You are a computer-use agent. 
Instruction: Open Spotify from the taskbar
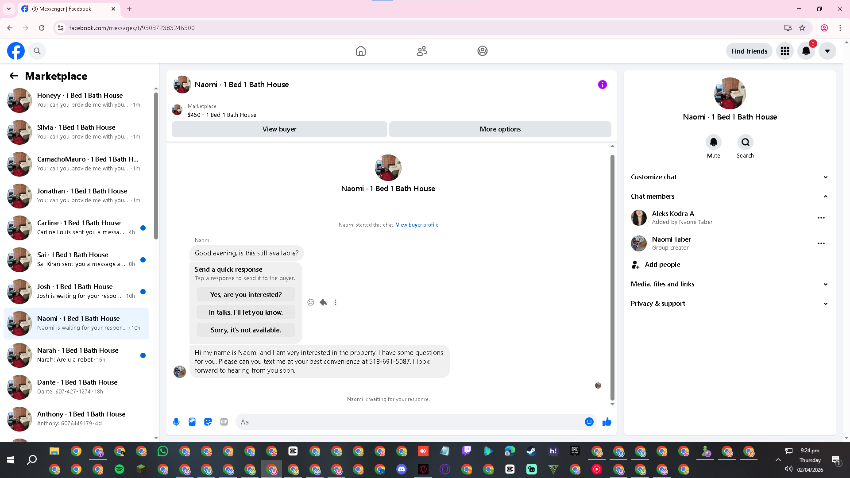[120, 469]
